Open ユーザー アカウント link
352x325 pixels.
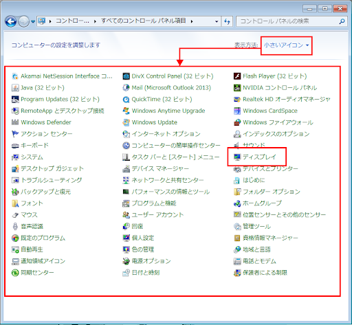click(157, 215)
